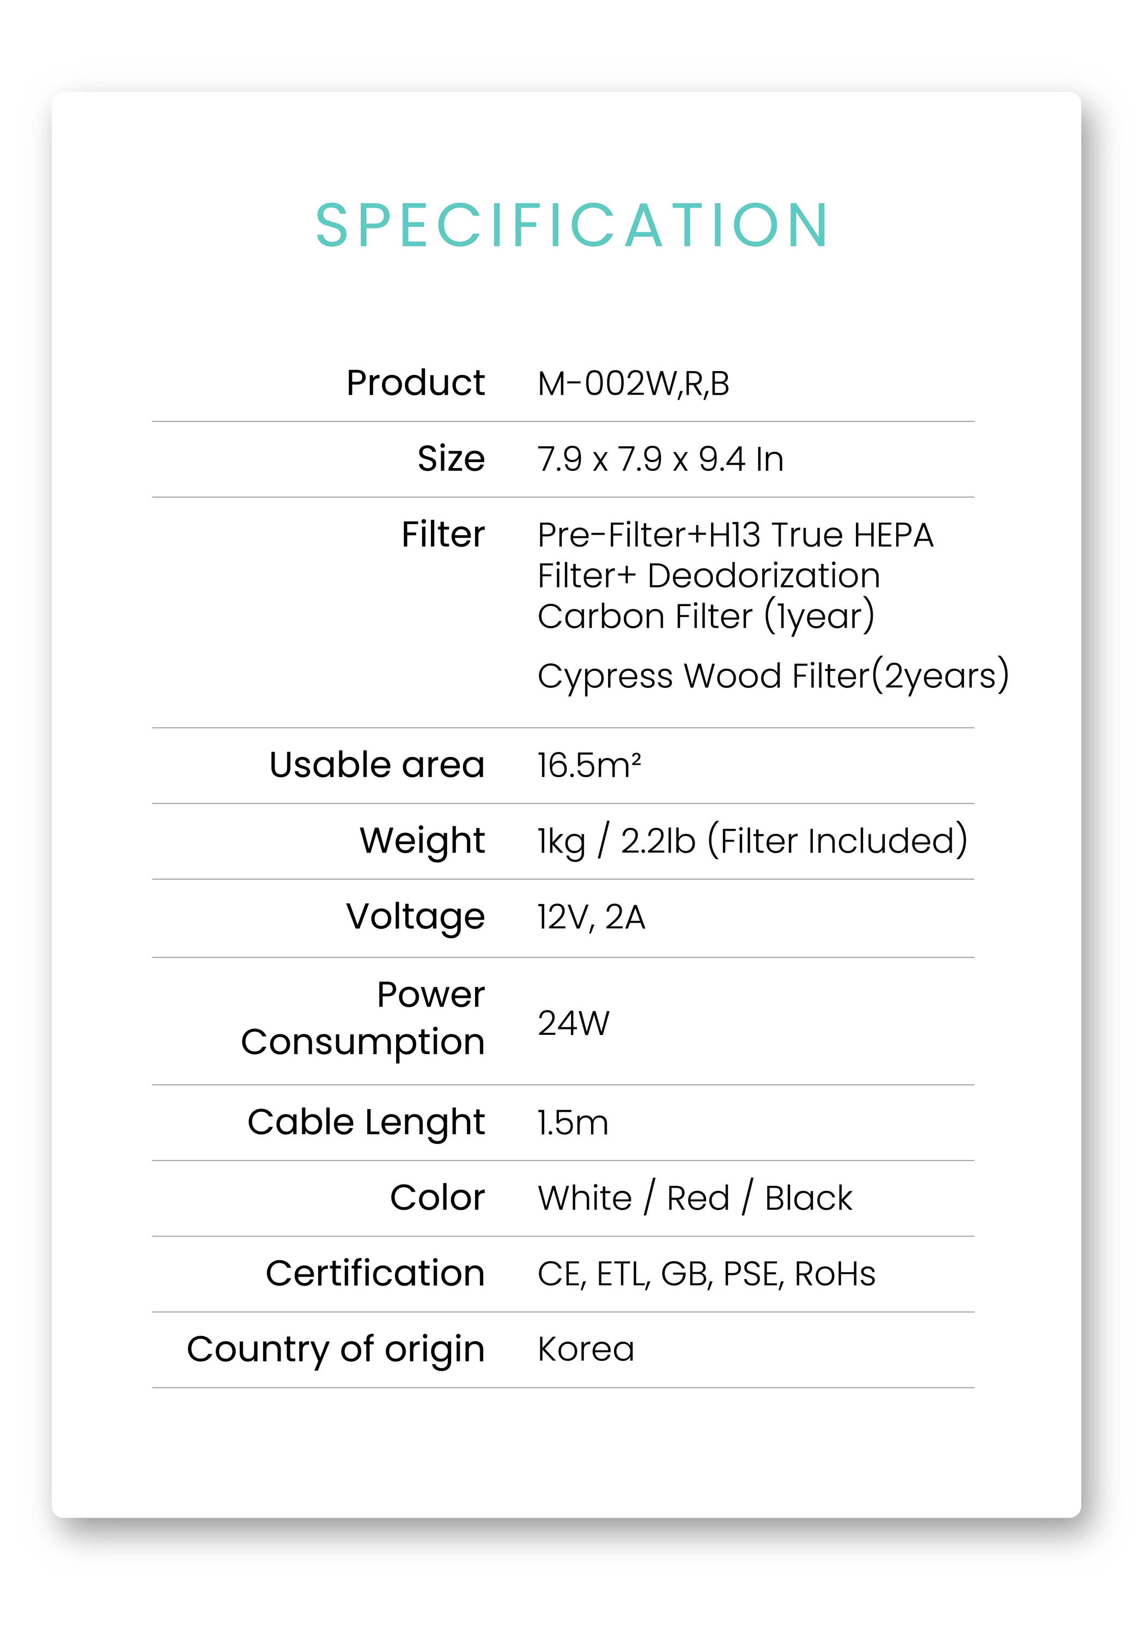Select the Weight label
The width and height of the screenshot is (1137, 1635).
pos(422,840)
